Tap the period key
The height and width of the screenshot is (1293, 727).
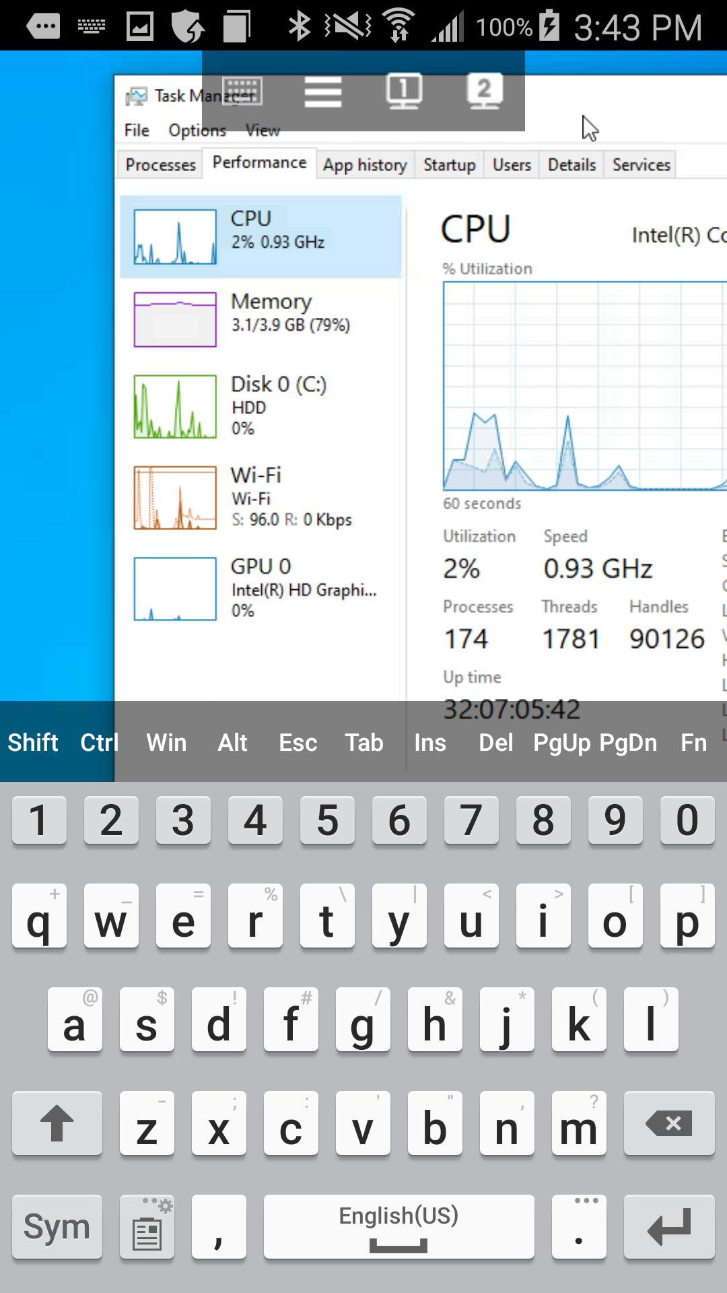pos(579,1227)
